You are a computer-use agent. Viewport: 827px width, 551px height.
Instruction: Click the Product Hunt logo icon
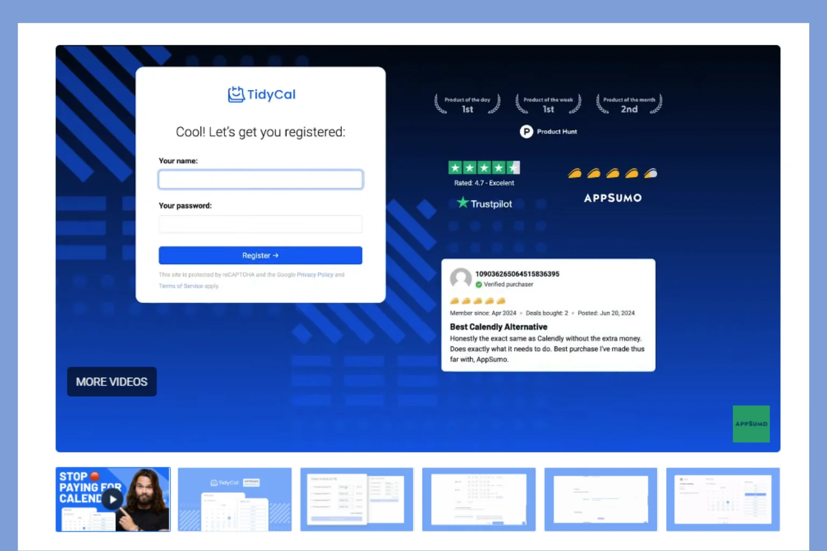[526, 131]
